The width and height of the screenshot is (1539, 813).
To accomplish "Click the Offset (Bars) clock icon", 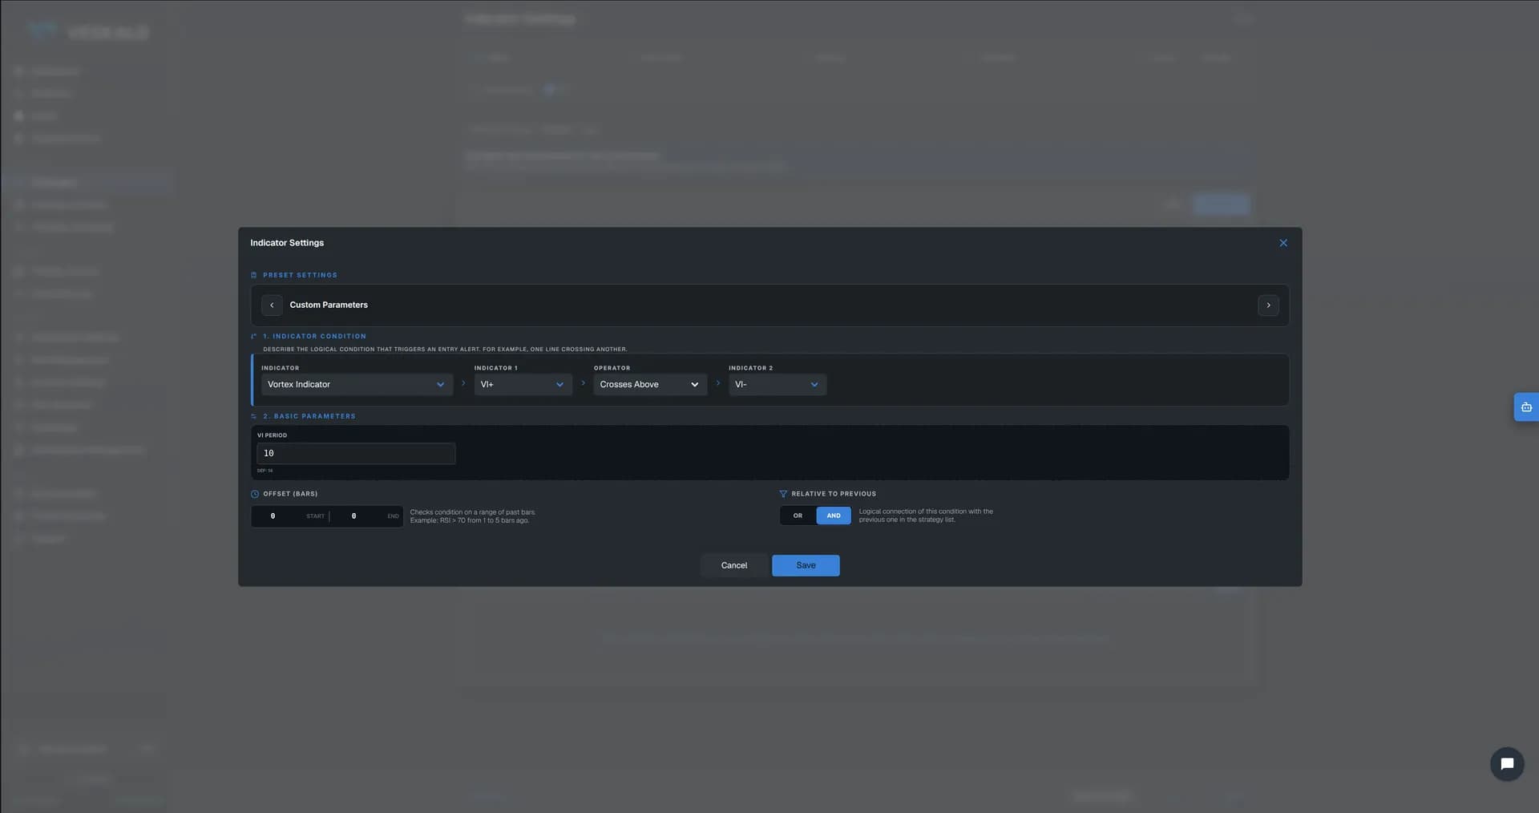I will [255, 494].
